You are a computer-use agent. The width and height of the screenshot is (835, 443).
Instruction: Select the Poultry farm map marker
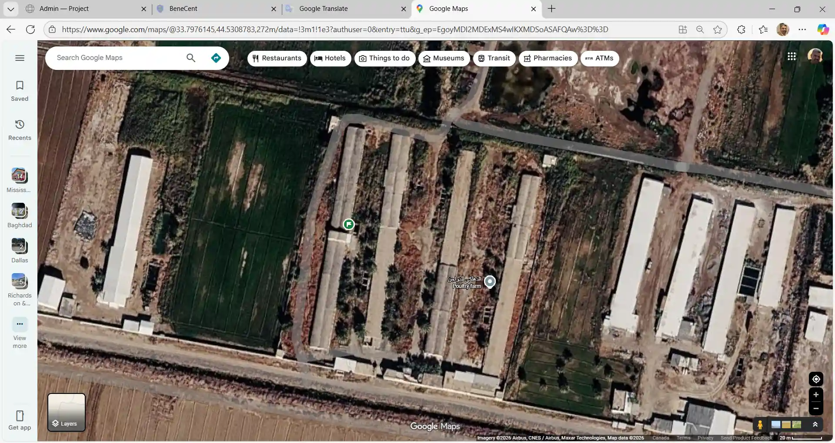coord(490,281)
